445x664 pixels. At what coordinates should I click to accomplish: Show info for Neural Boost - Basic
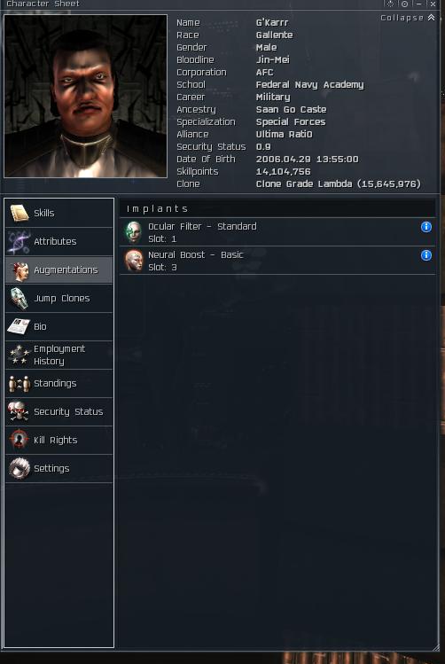426,255
